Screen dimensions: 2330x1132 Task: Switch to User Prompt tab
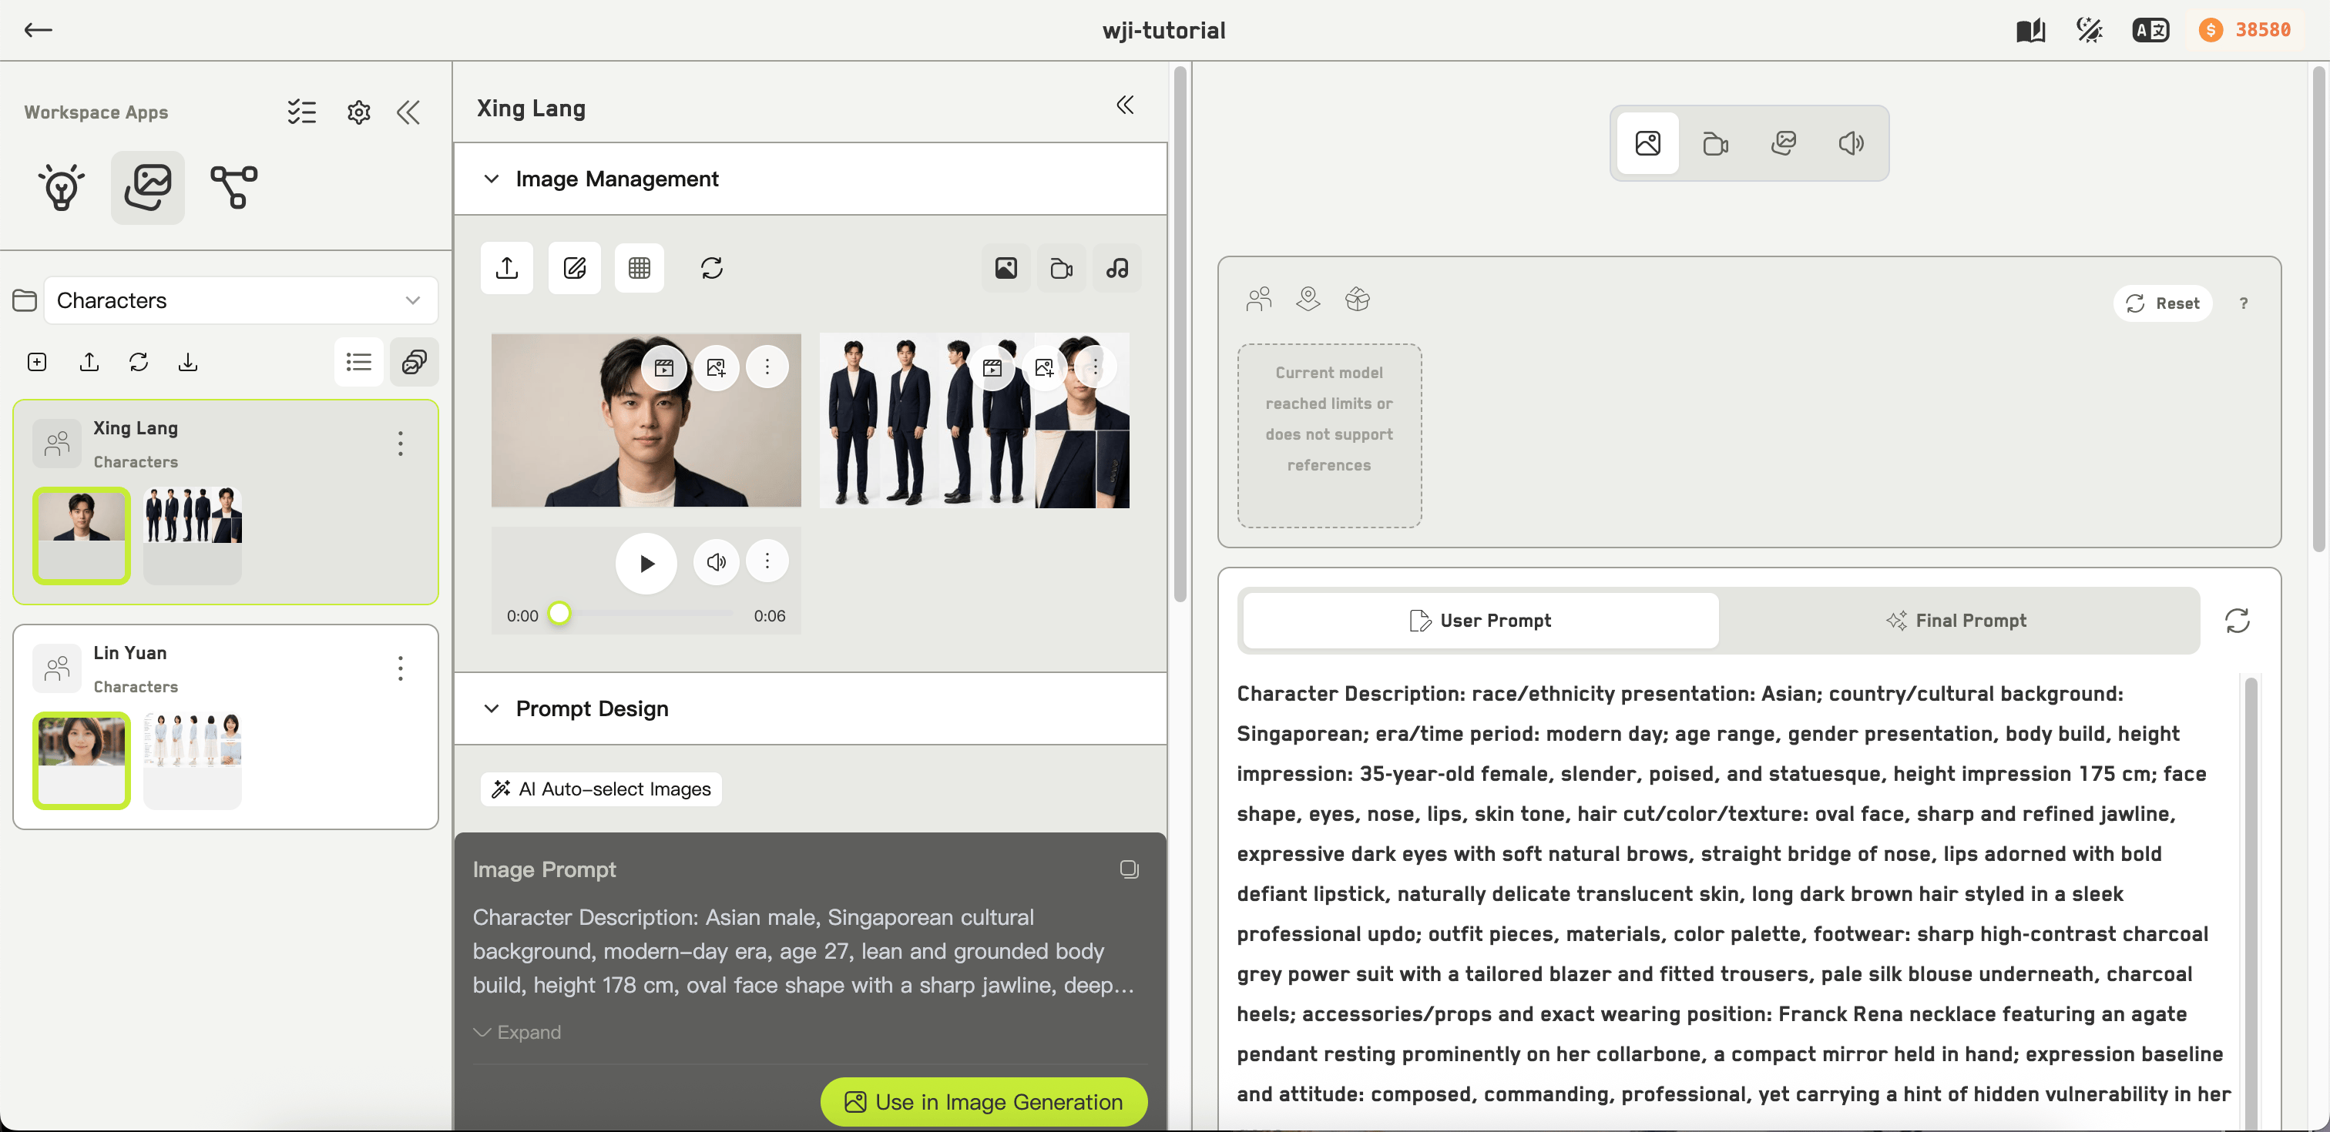coord(1480,621)
